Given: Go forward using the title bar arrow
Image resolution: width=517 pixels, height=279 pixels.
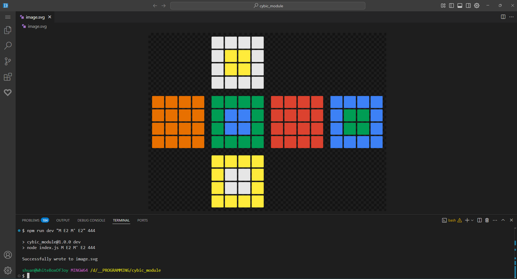Looking at the screenshot, I should pos(164,5).
